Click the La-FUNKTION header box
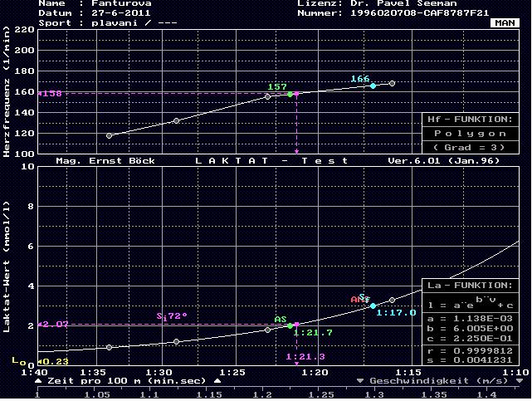532x401 pixels. tap(471, 286)
